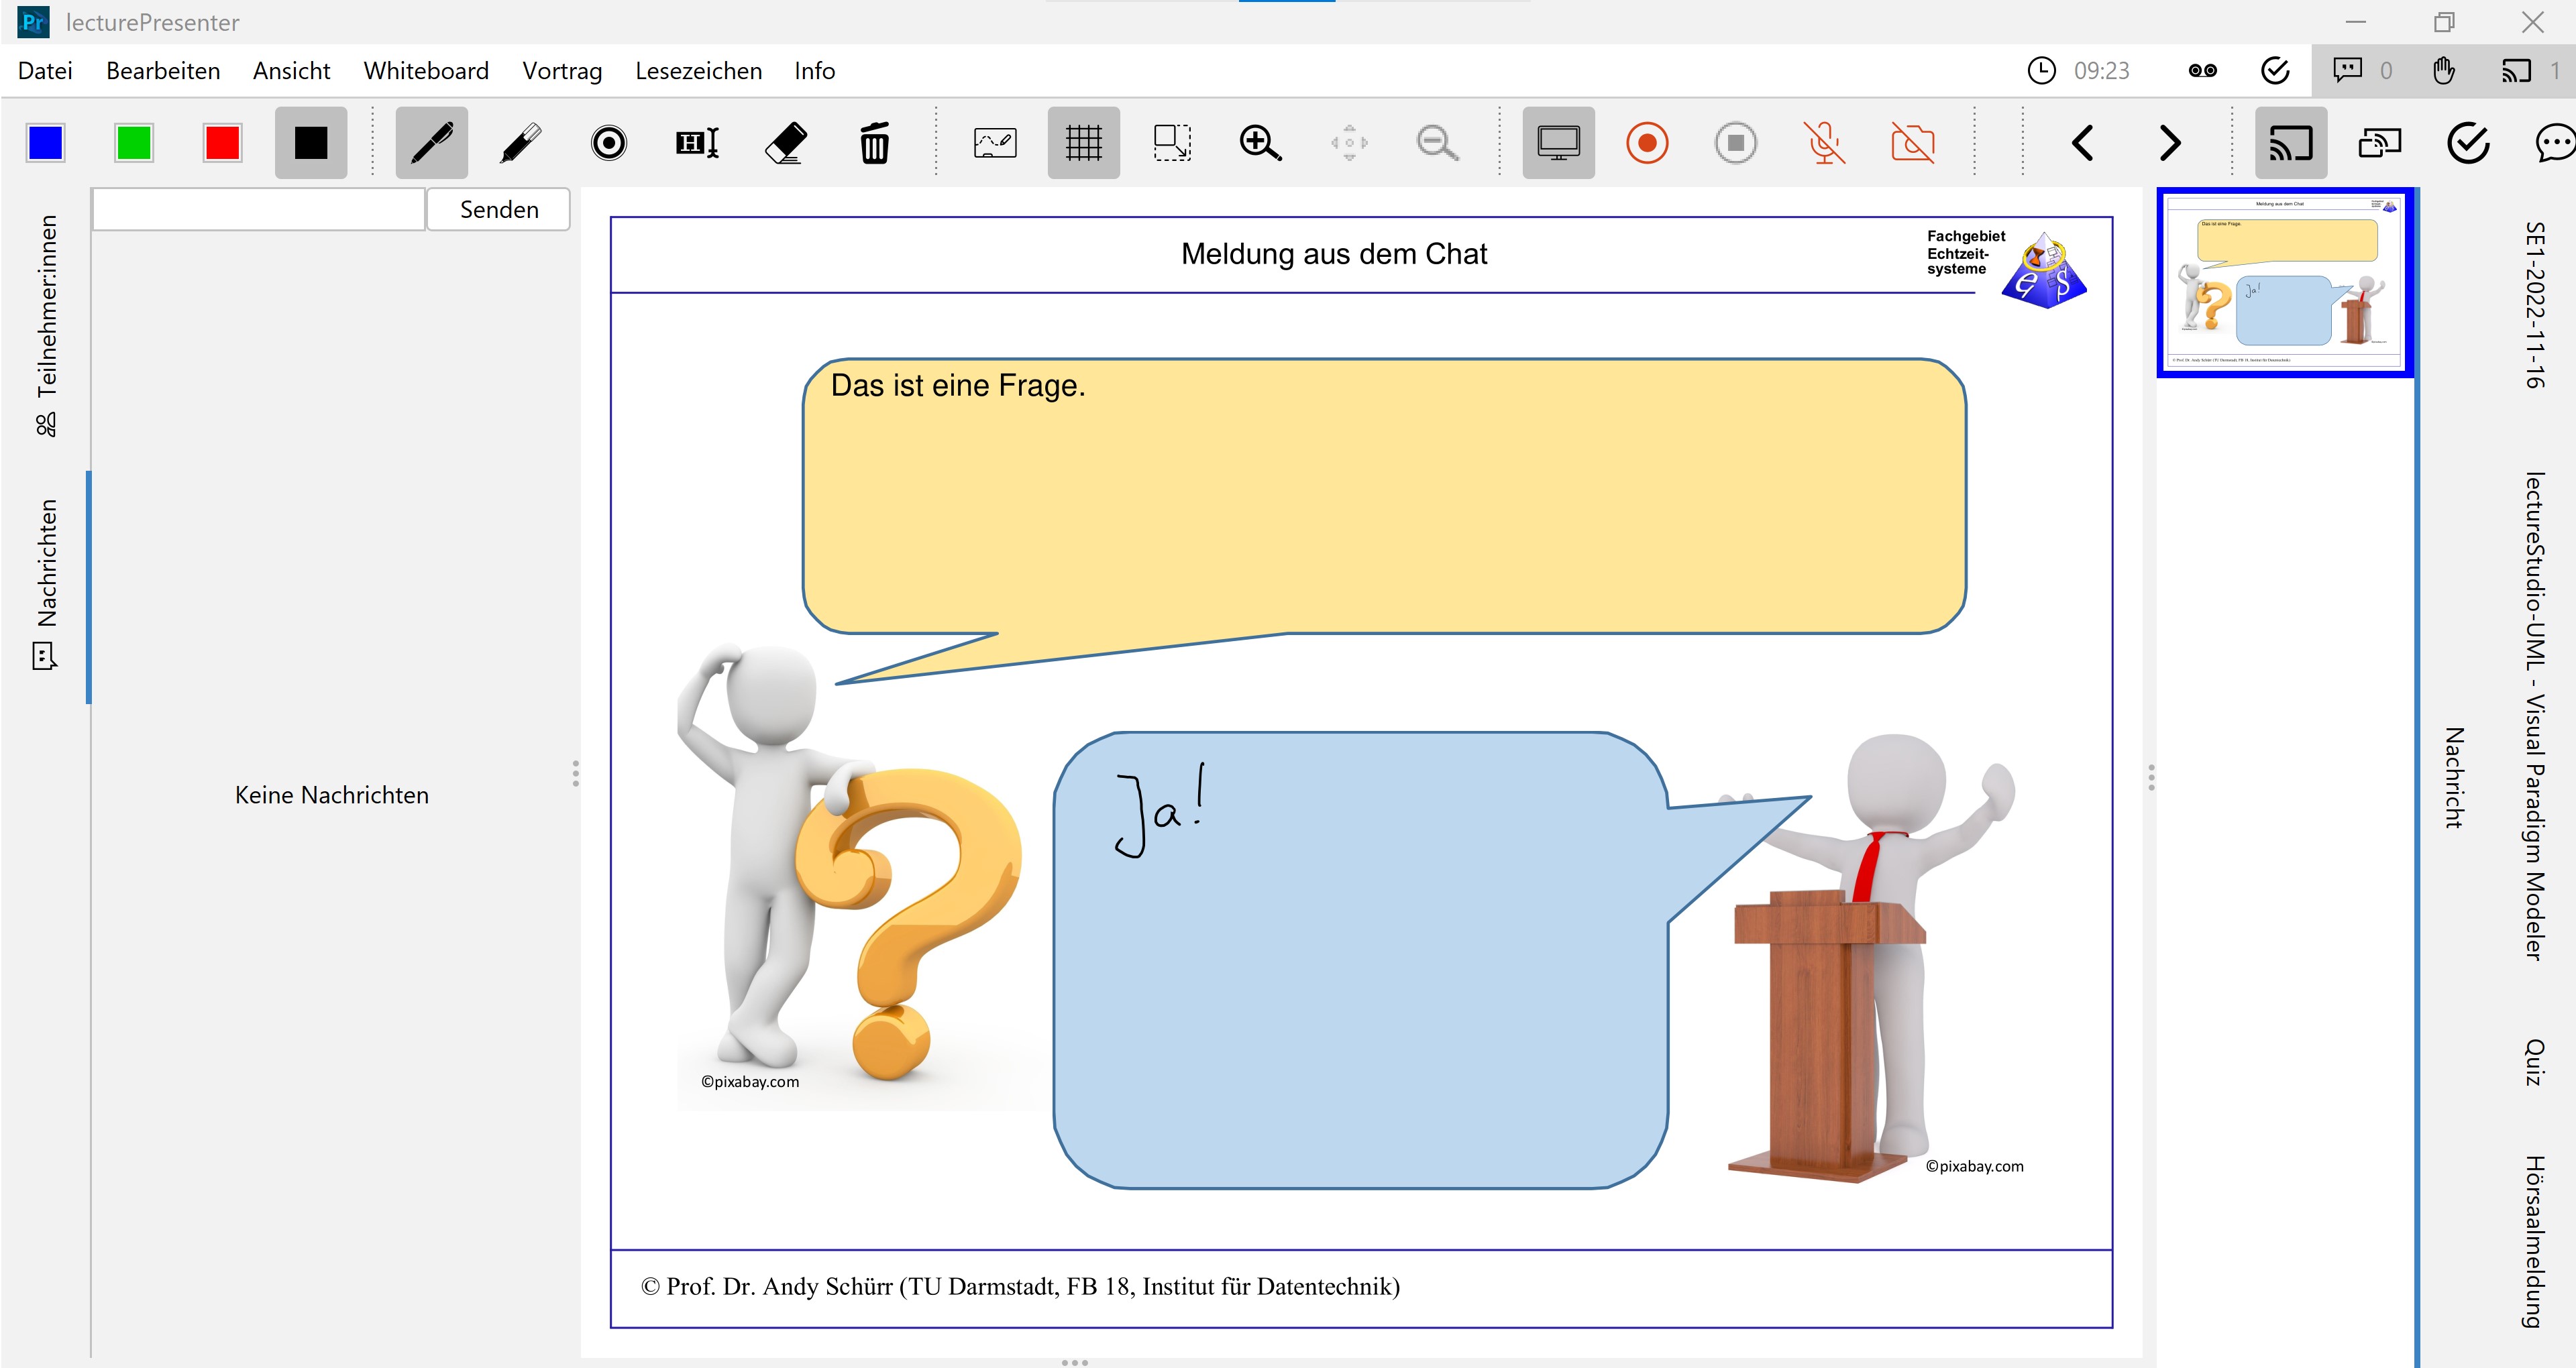Select the highlighter marker tool
2576x1368 pixels.
pos(520,143)
